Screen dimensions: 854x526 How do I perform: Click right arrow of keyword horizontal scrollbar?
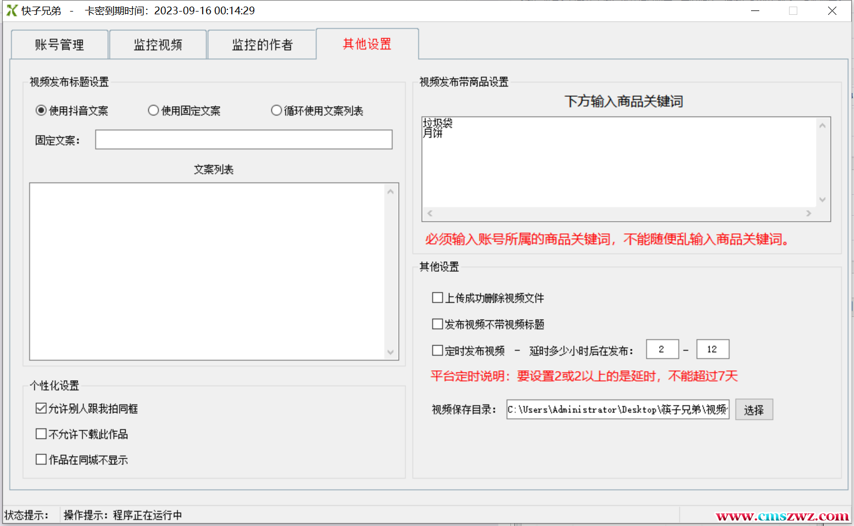(x=808, y=213)
